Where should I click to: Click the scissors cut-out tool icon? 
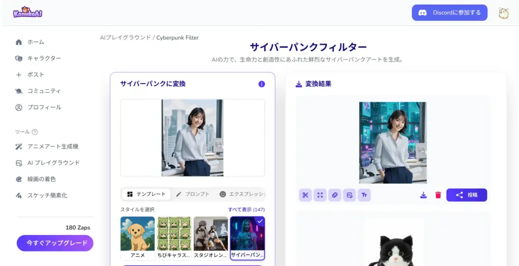pos(305,195)
